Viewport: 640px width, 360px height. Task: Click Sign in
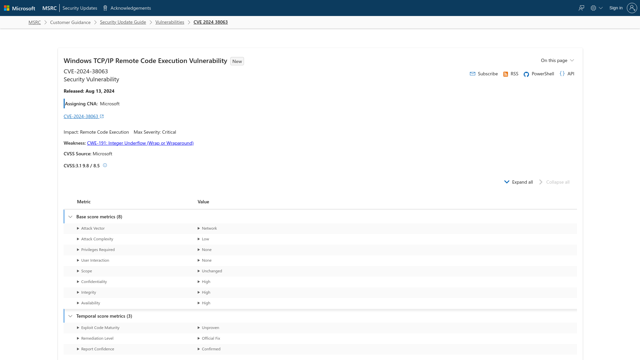tap(616, 8)
